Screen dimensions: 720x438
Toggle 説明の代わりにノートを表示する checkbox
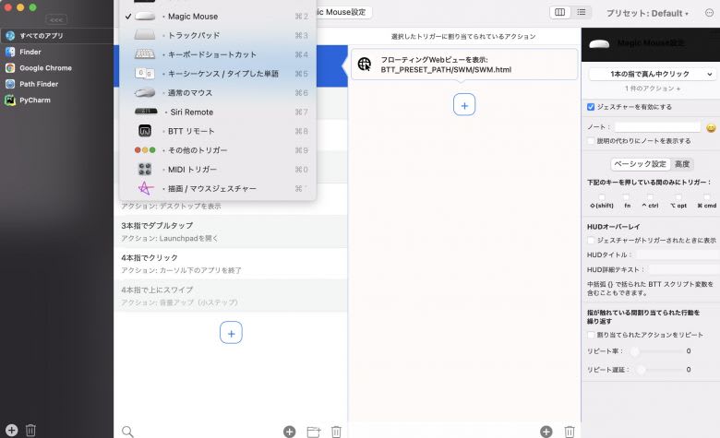click(x=591, y=141)
